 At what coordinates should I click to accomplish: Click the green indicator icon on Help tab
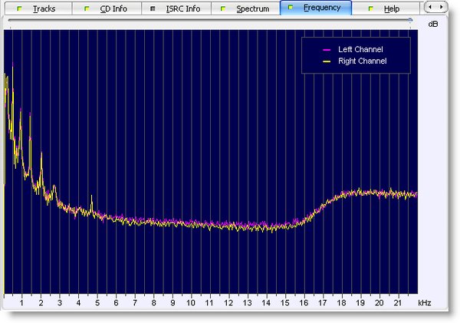tap(371, 8)
